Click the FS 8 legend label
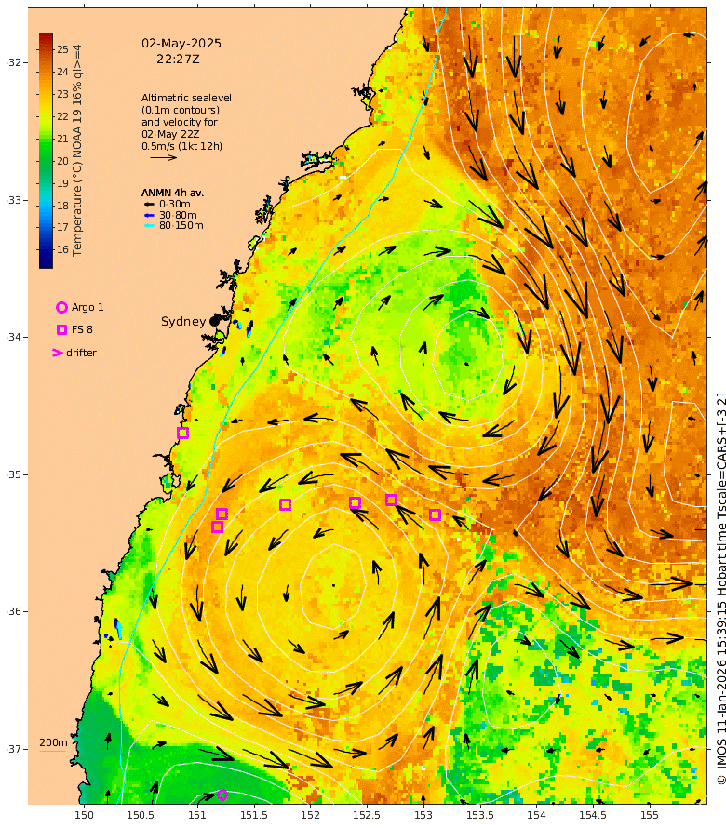The height and width of the screenshot is (828, 726). click(x=82, y=329)
